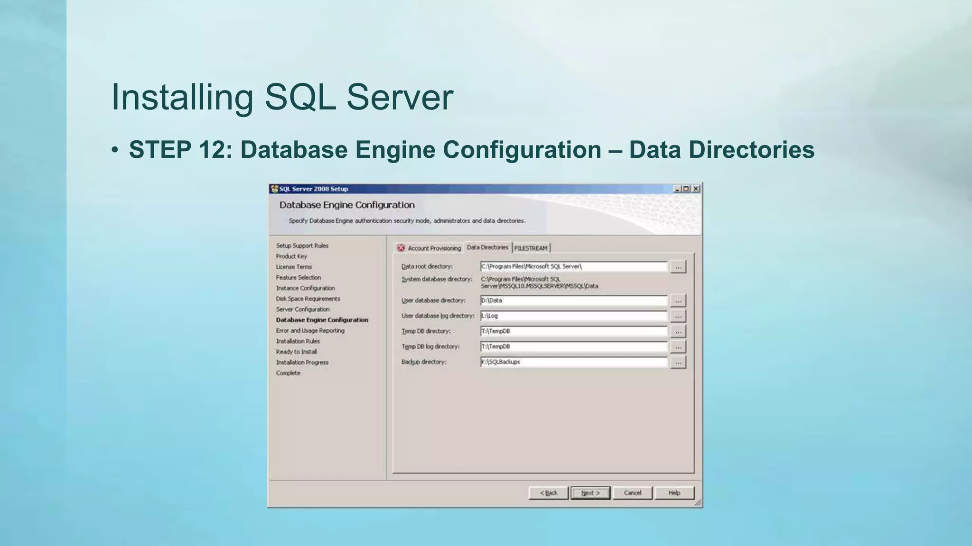Open the FILESTREAM tab
Image resolution: width=972 pixels, height=546 pixels.
tap(531, 248)
